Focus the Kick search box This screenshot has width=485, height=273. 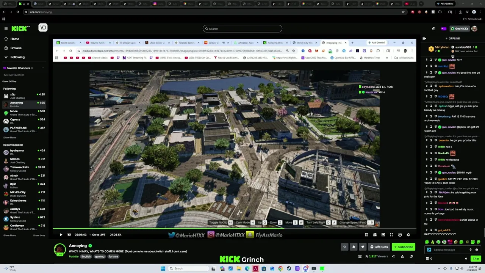tap(242, 29)
